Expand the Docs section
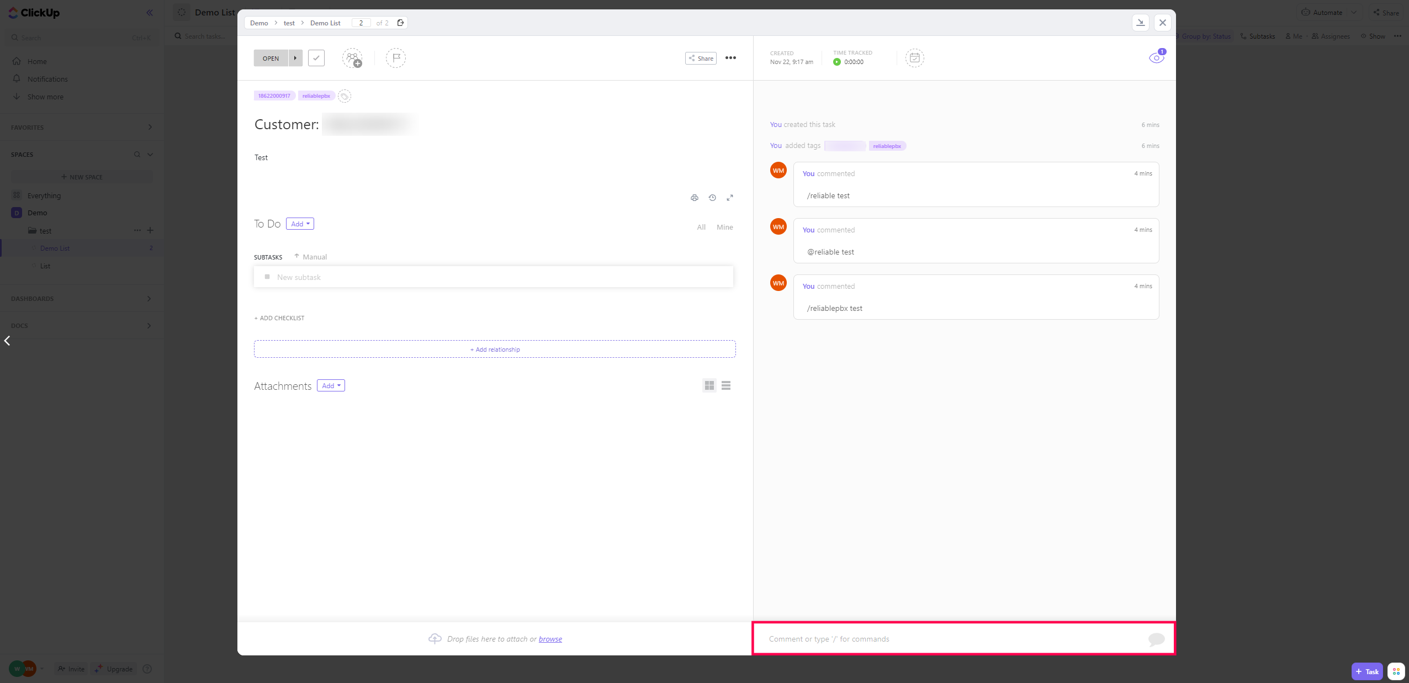The height and width of the screenshot is (683, 1409). click(x=149, y=326)
